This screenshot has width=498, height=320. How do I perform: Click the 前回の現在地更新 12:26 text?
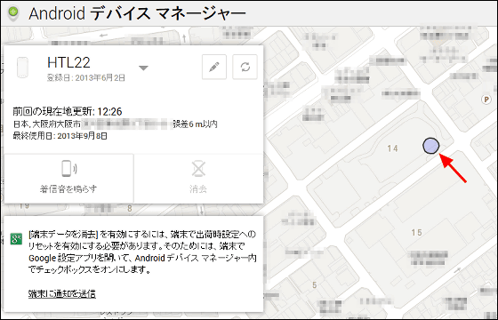(68, 111)
